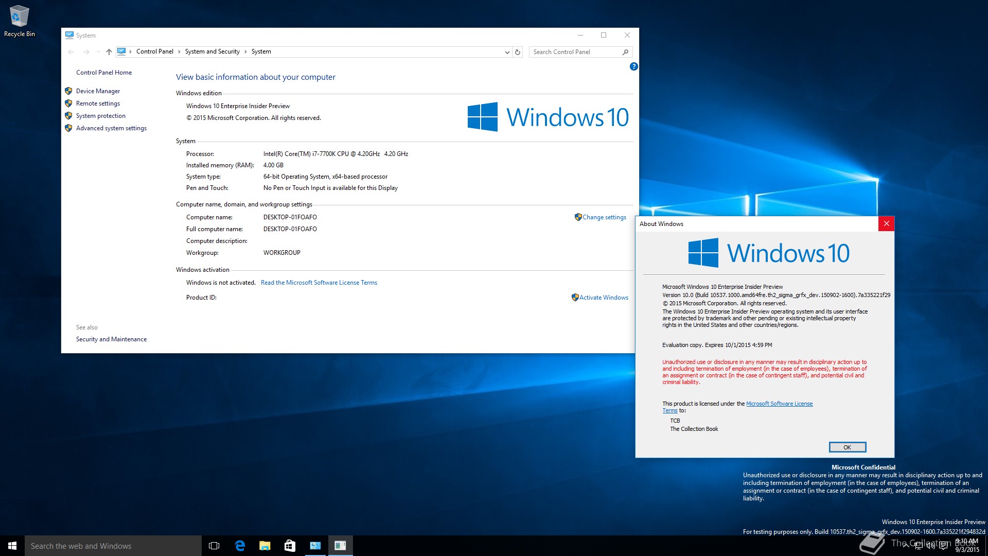Click the search magnifier in Control Panel

point(625,52)
